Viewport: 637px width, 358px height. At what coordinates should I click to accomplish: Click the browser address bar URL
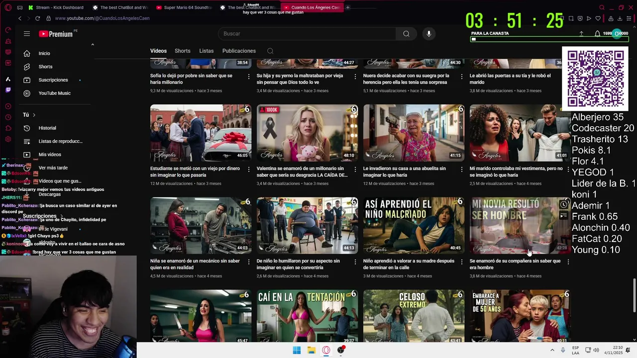pos(102,18)
